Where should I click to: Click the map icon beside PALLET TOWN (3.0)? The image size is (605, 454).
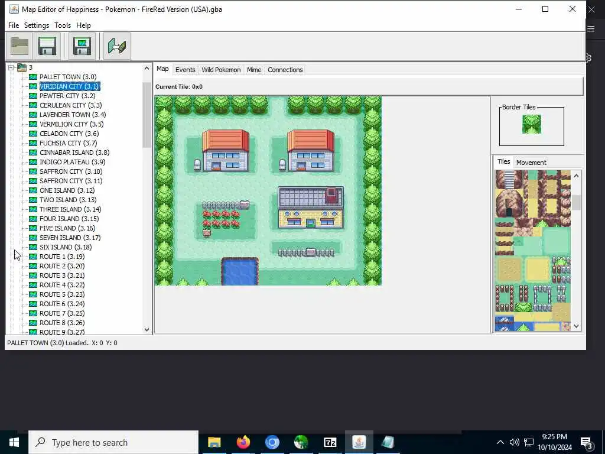[x=33, y=77]
